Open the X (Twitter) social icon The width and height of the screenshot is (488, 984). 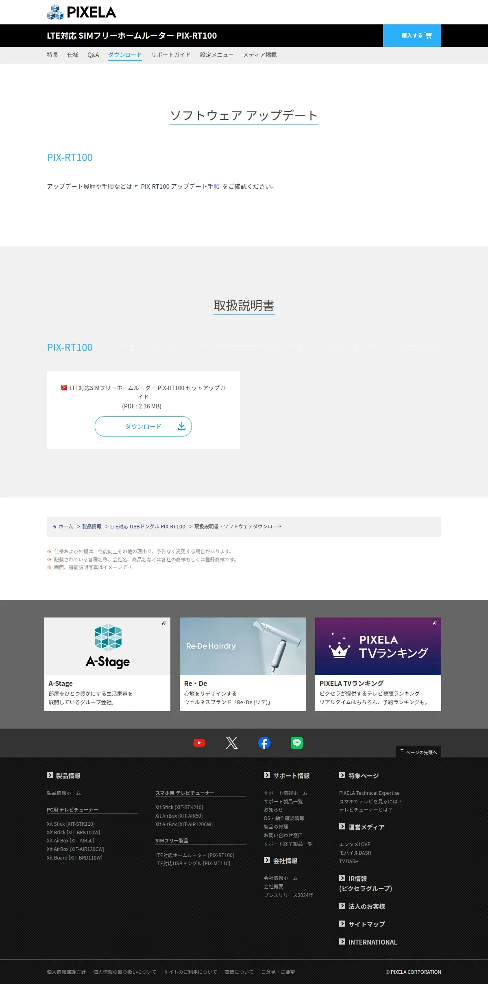tap(232, 743)
